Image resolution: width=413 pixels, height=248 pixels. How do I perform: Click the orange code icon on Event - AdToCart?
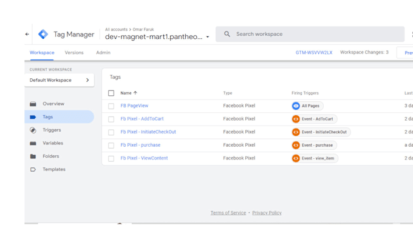[296, 119]
